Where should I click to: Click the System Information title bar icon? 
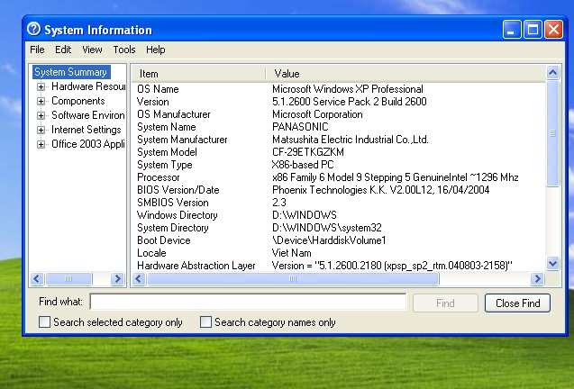tap(34, 30)
